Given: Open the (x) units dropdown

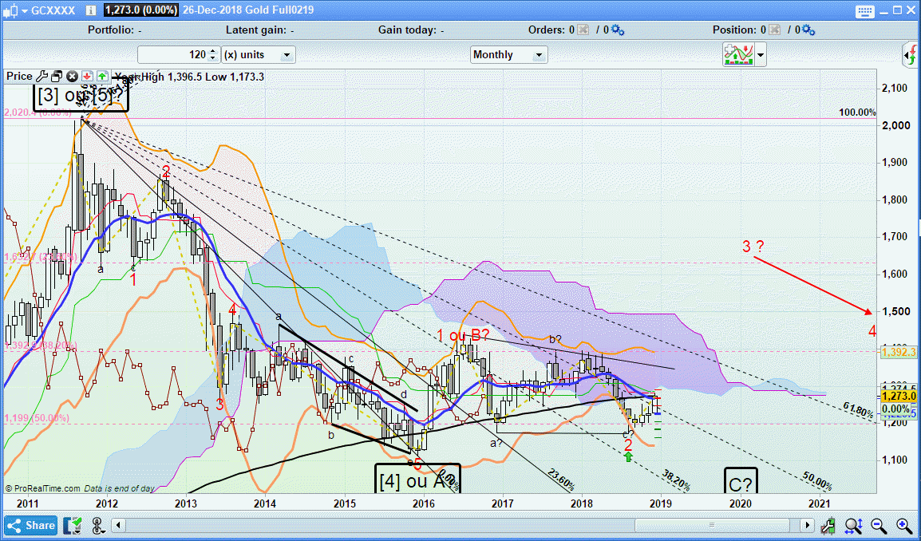Looking at the screenshot, I should 259,54.
